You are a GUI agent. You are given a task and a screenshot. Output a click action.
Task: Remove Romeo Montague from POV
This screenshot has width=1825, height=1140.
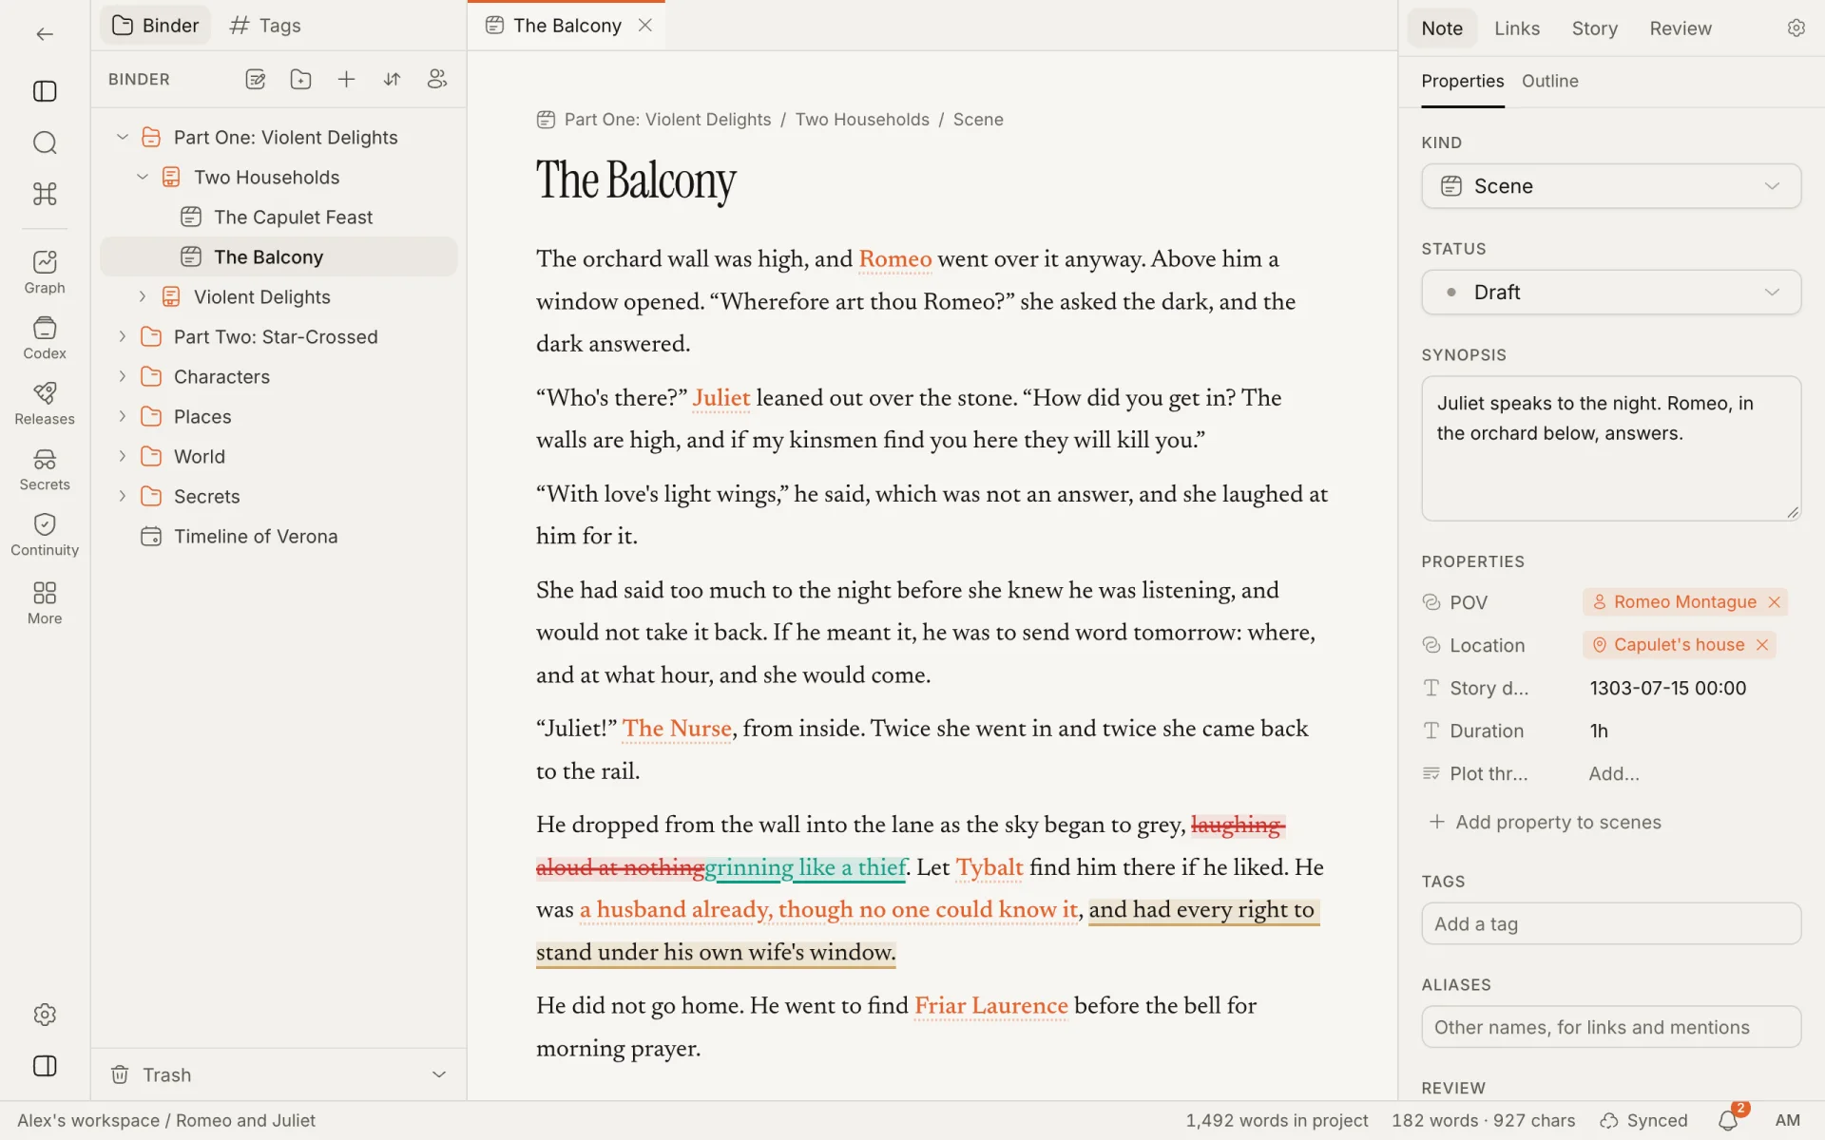1774,602
